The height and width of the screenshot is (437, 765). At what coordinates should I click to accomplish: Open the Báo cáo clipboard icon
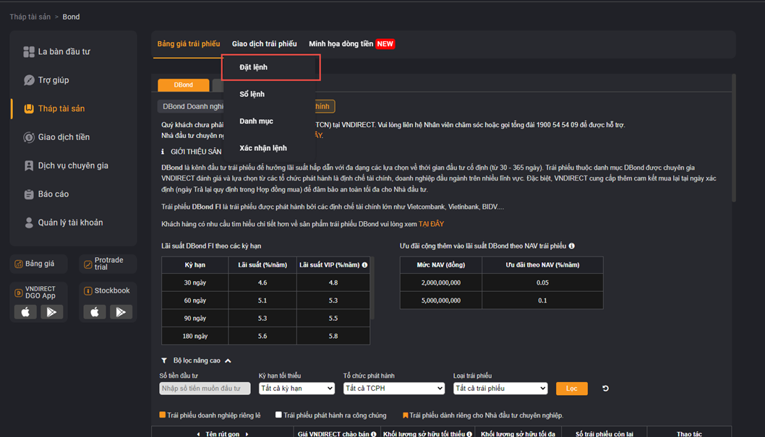29,194
